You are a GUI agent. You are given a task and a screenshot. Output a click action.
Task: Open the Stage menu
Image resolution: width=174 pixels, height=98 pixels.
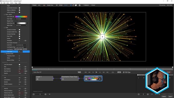point(16,3)
